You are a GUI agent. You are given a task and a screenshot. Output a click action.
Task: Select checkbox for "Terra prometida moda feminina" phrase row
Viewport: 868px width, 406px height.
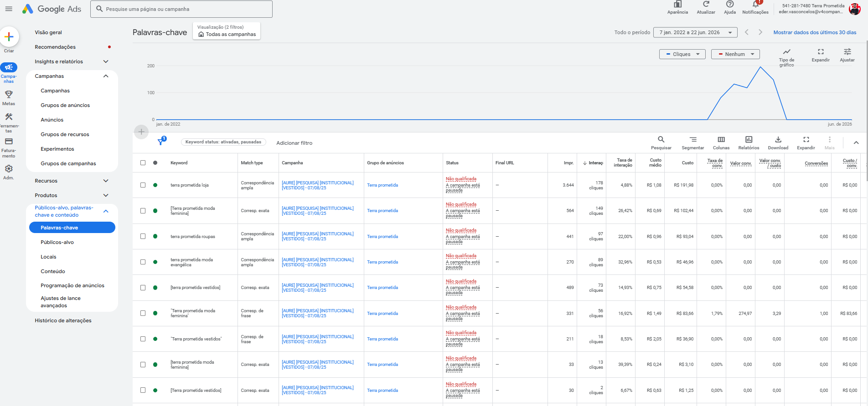coord(143,313)
